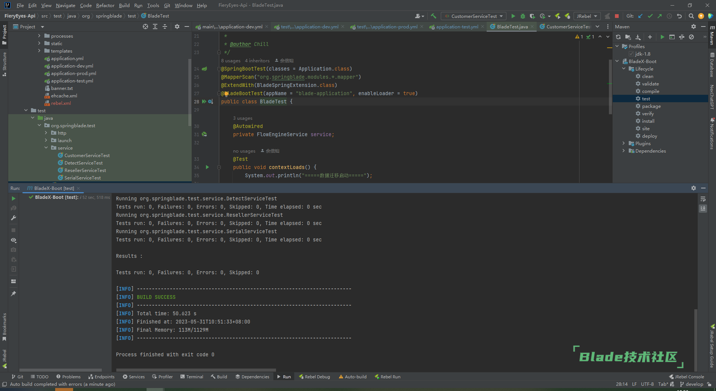716x391 pixels.
Task: Click the run gutter icon on line 34
Action: 207,167
